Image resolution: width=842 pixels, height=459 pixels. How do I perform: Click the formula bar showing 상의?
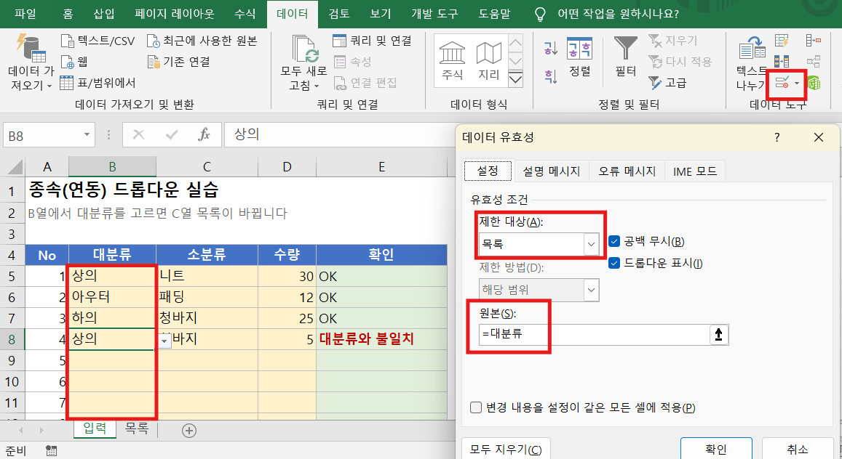coord(338,134)
